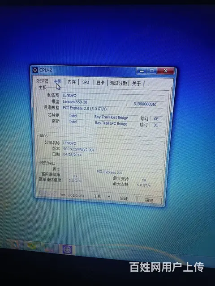Image resolution: width=215 pixels, height=286 pixels.
Task: Click the 'Ver. 2.01.0.x64' version text
Action: coord(72,195)
